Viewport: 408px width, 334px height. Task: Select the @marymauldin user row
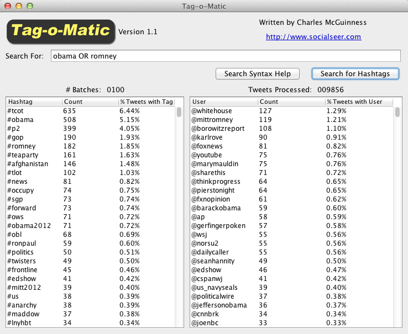[x=292, y=164]
